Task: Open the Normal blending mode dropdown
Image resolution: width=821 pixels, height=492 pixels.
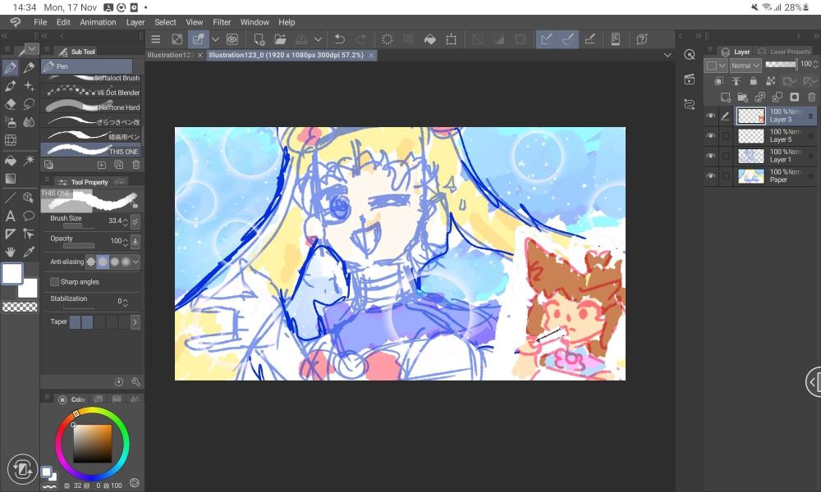Action: click(745, 66)
